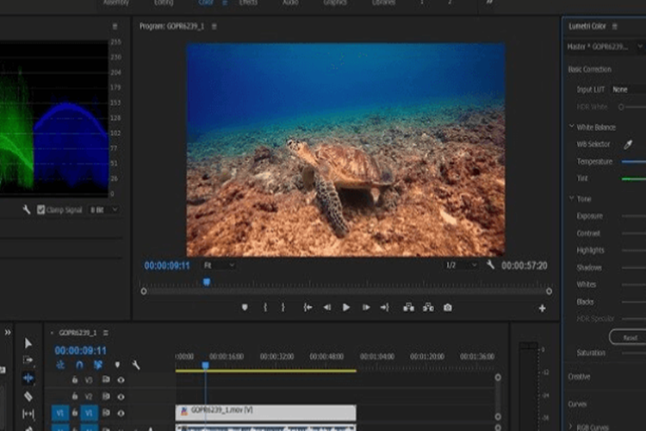646x431 pixels.
Task: Toggle V2 track output eye
Action: point(121,397)
